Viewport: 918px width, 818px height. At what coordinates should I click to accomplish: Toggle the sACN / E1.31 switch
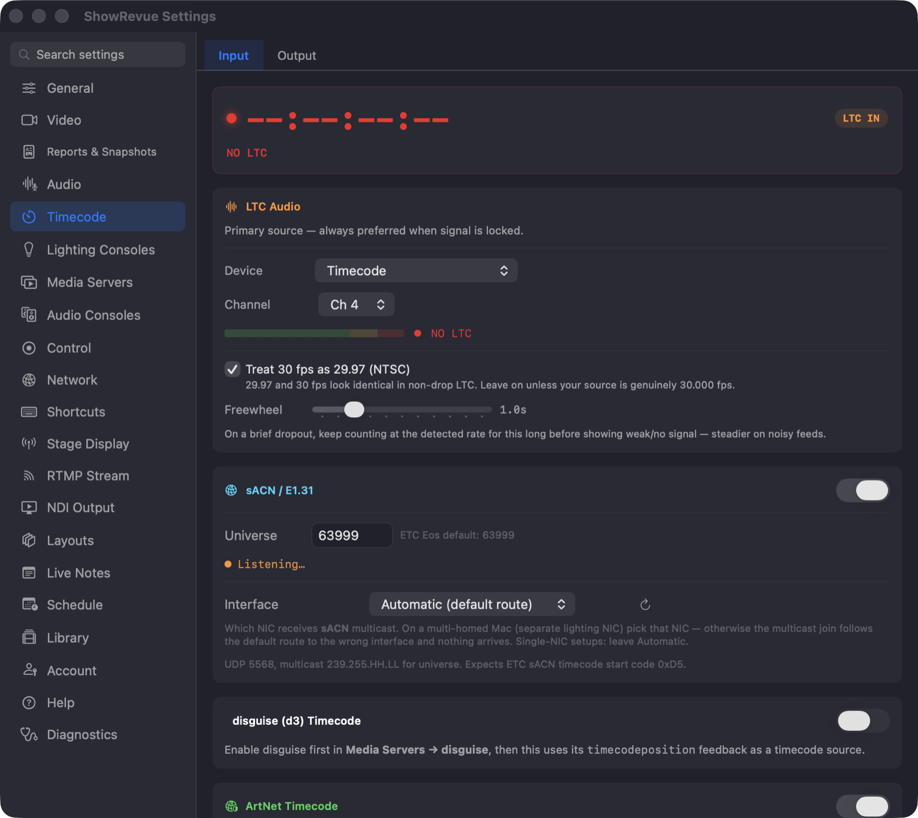(863, 490)
